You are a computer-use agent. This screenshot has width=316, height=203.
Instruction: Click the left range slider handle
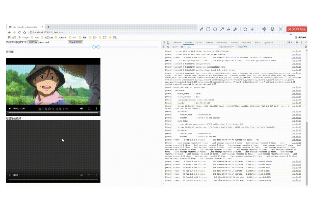94,47
